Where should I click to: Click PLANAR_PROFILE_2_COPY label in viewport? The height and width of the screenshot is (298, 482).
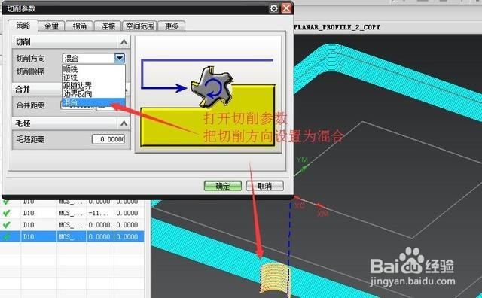[x=337, y=27]
